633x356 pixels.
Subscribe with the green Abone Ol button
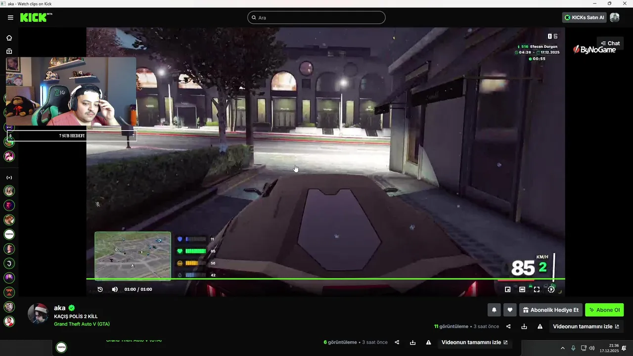click(x=604, y=310)
